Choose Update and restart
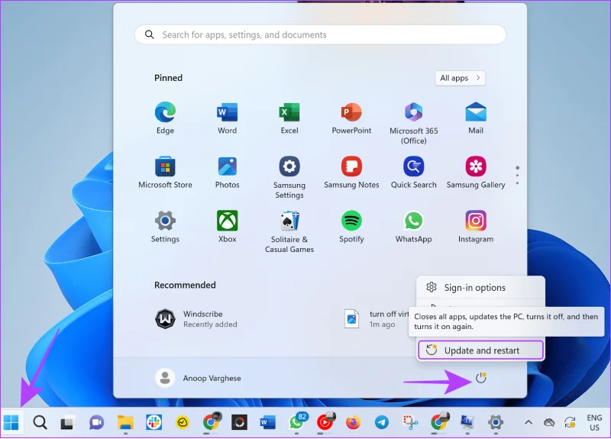Image resolution: width=611 pixels, height=439 pixels. (480, 350)
